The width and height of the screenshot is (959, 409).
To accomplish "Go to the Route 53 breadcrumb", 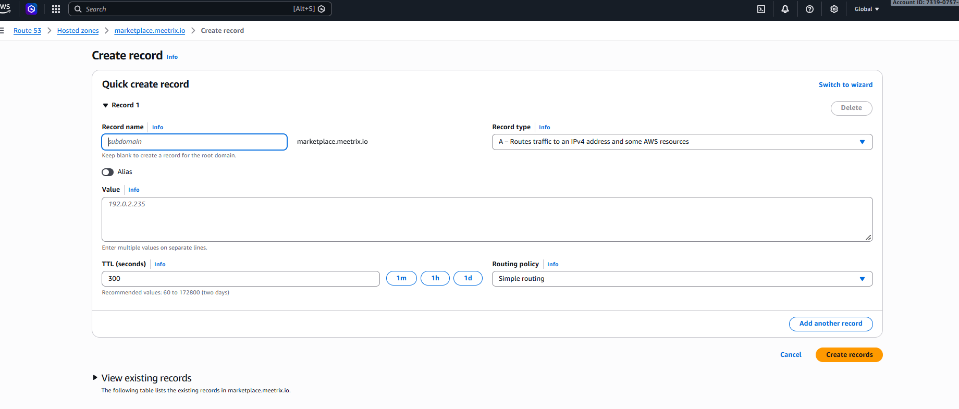I will tap(27, 31).
